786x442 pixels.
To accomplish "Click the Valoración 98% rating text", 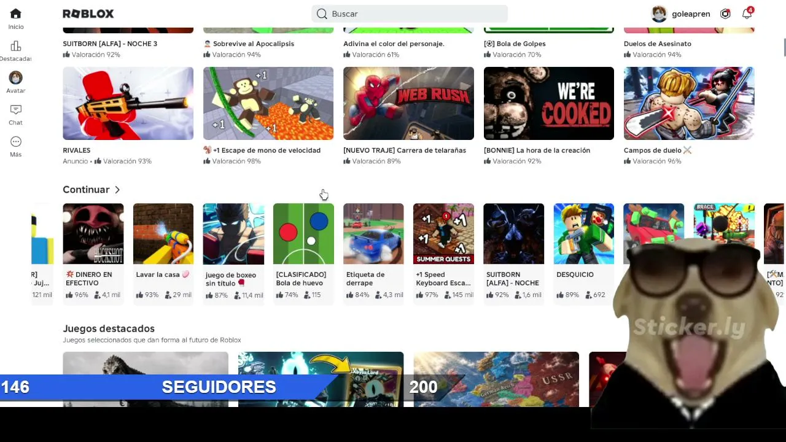I will (x=236, y=161).
